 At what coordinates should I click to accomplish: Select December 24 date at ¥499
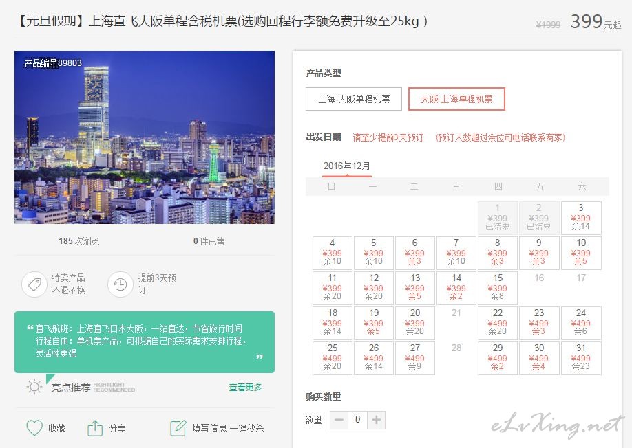click(581, 323)
